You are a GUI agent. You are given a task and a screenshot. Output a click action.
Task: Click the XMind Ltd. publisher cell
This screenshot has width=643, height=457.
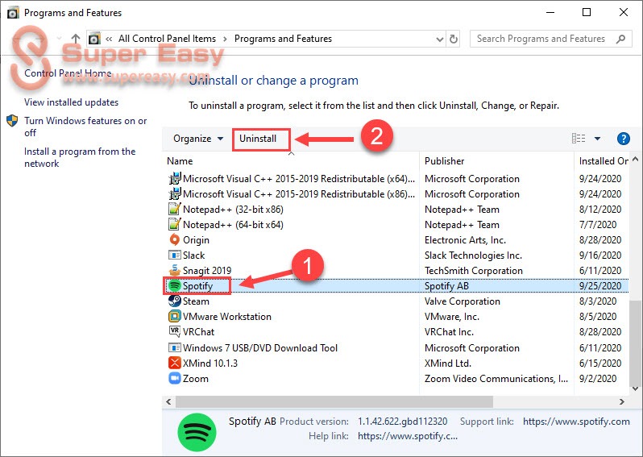tap(448, 363)
